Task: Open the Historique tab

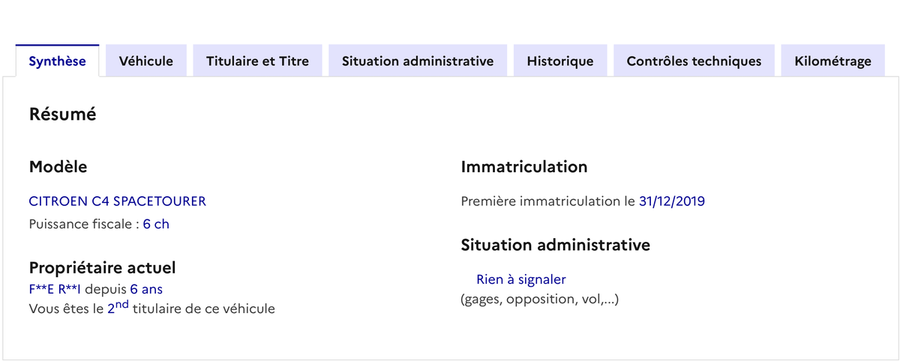Action: (x=560, y=61)
